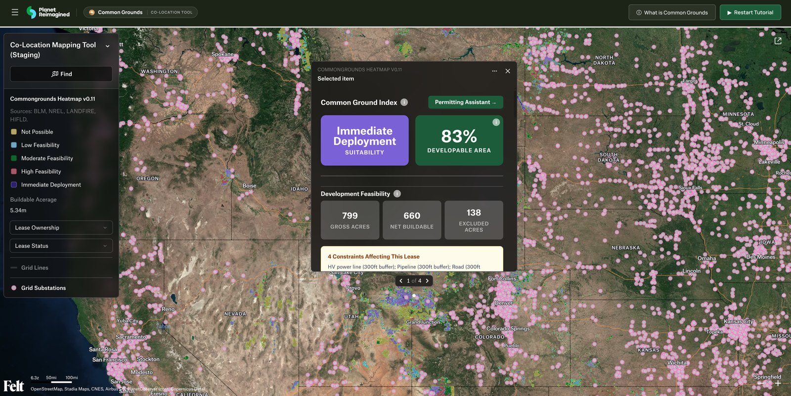Click the Not Possible legend swatch
The width and height of the screenshot is (791, 396).
(x=14, y=132)
